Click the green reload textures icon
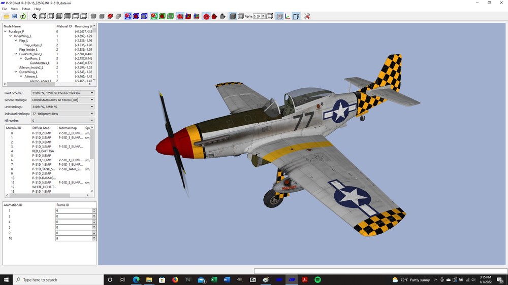The image size is (508, 285). (x=23, y=16)
